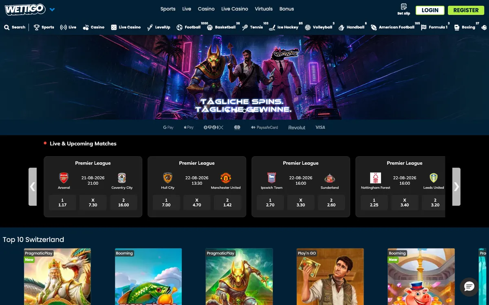
Task: Click the Apple Pay payment logo
Action: (189, 127)
